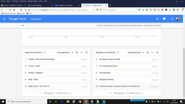This screenshot has width=185, height=104.
Task: Share the Sujets de recherche card
Action: pyautogui.click(x=86, y=53)
